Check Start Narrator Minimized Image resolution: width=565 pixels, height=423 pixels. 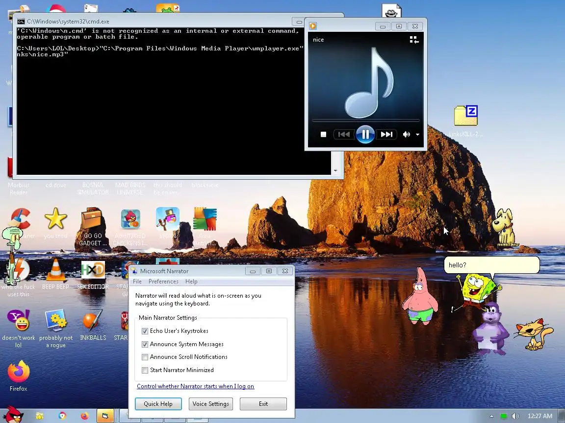coord(145,370)
